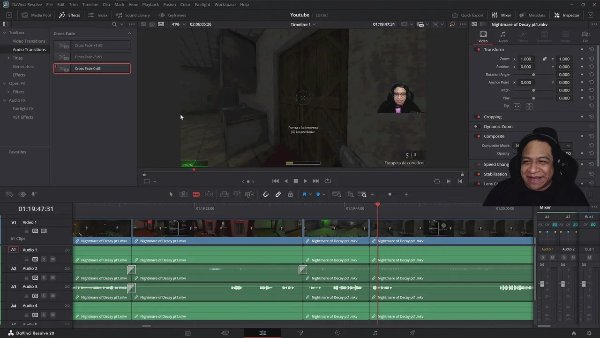Click the blue Flag icon
Viewport: 600px width, 338px height.
click(304, 194)
